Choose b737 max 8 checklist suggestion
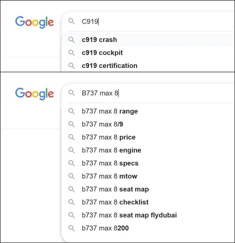The width and height of the screenshot is (235, 243). 115,202
